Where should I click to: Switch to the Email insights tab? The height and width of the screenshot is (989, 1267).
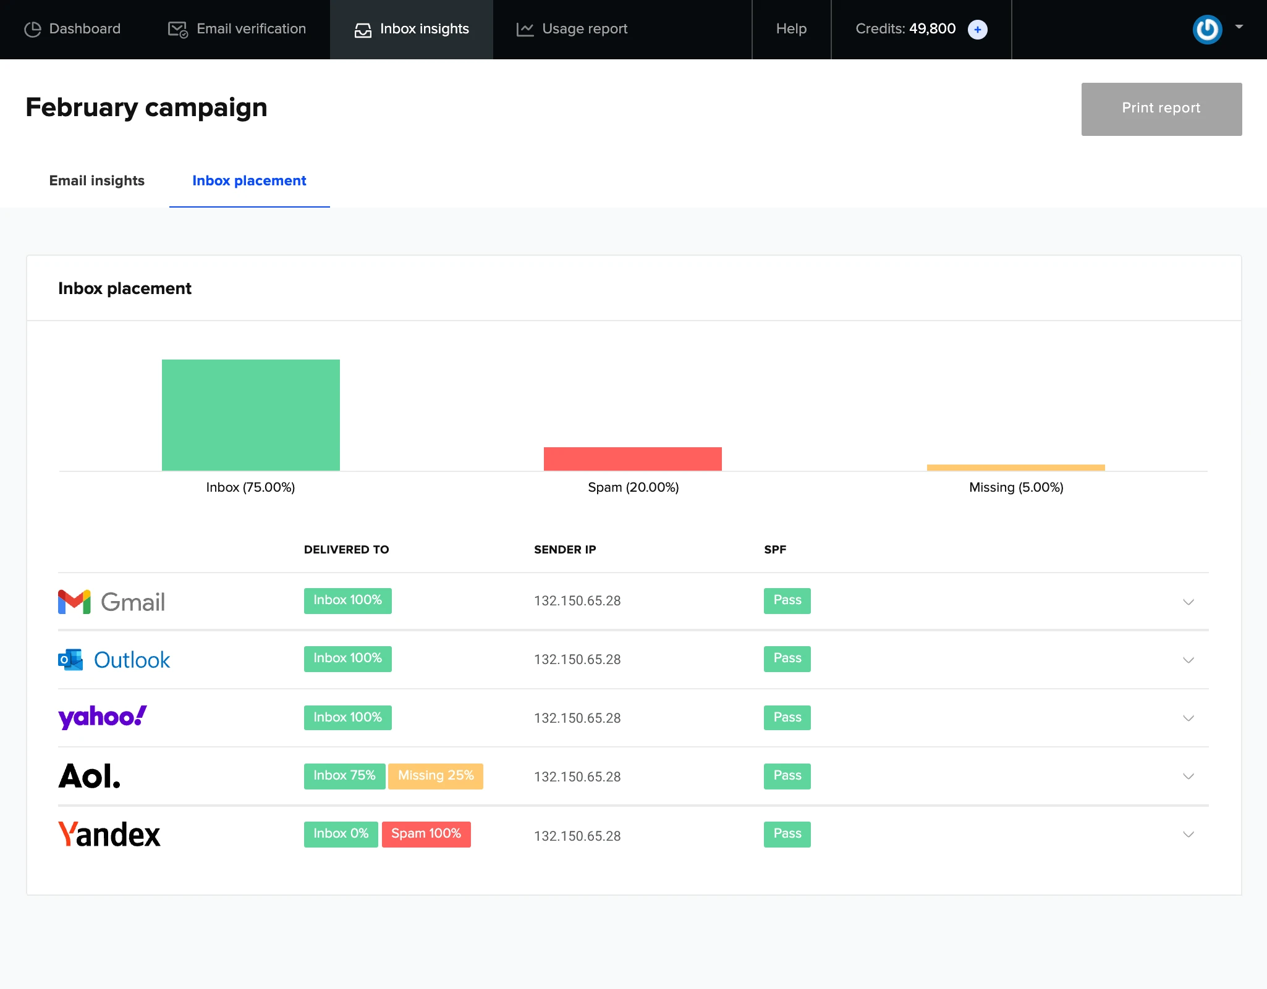[x=97, y=180]
